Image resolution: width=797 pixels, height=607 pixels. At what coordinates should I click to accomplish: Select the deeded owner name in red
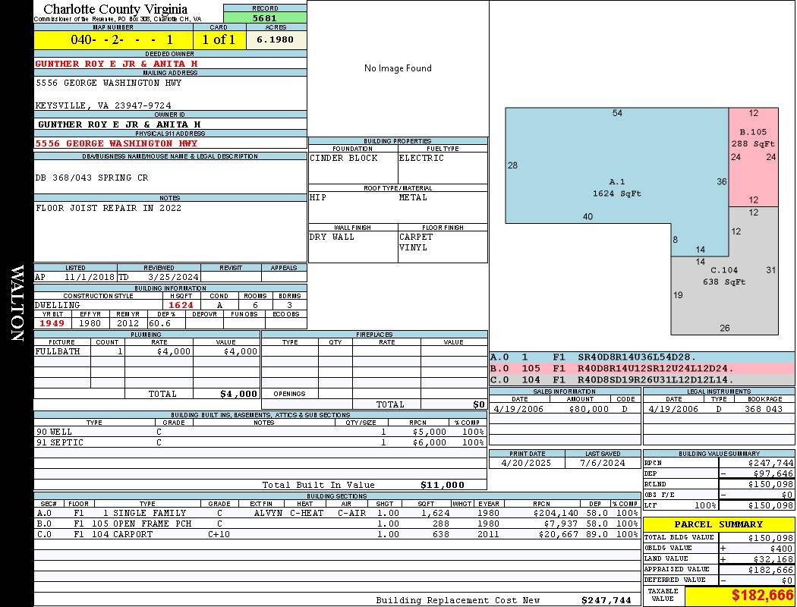tap(116, 64)
